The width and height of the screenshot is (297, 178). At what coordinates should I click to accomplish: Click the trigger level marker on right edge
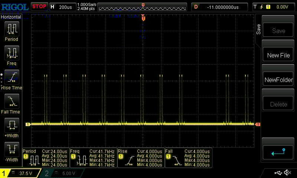coord(258,124)
